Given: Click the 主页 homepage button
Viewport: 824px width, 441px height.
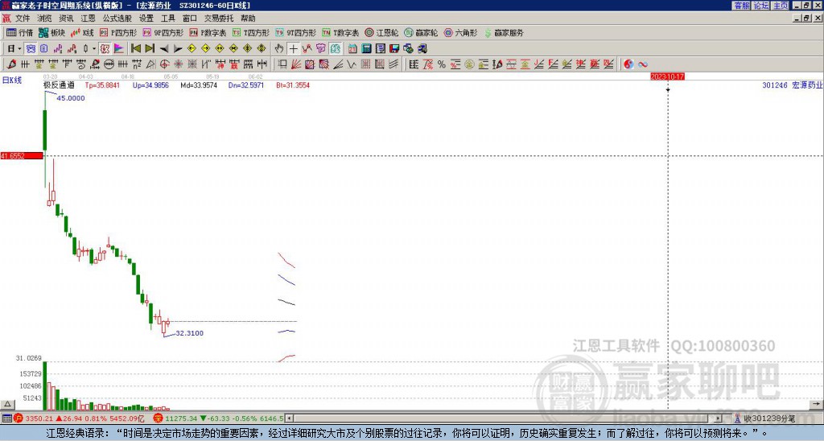Looking at the screenshot, I should (x=781, y=6).
